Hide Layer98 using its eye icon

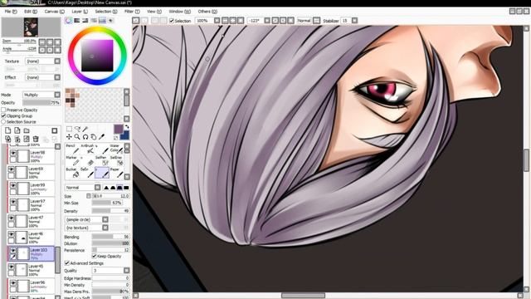click(13, 153)
